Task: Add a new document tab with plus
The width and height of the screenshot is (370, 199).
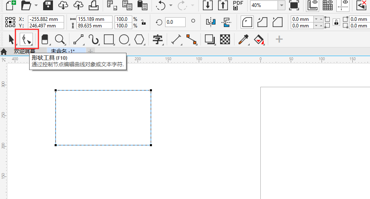Action: (90, 52)
